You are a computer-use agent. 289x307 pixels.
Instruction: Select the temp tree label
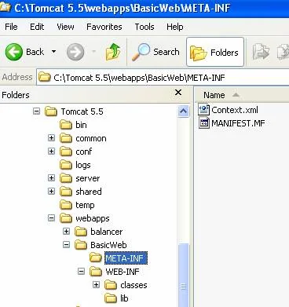click(x=85, y=205)
